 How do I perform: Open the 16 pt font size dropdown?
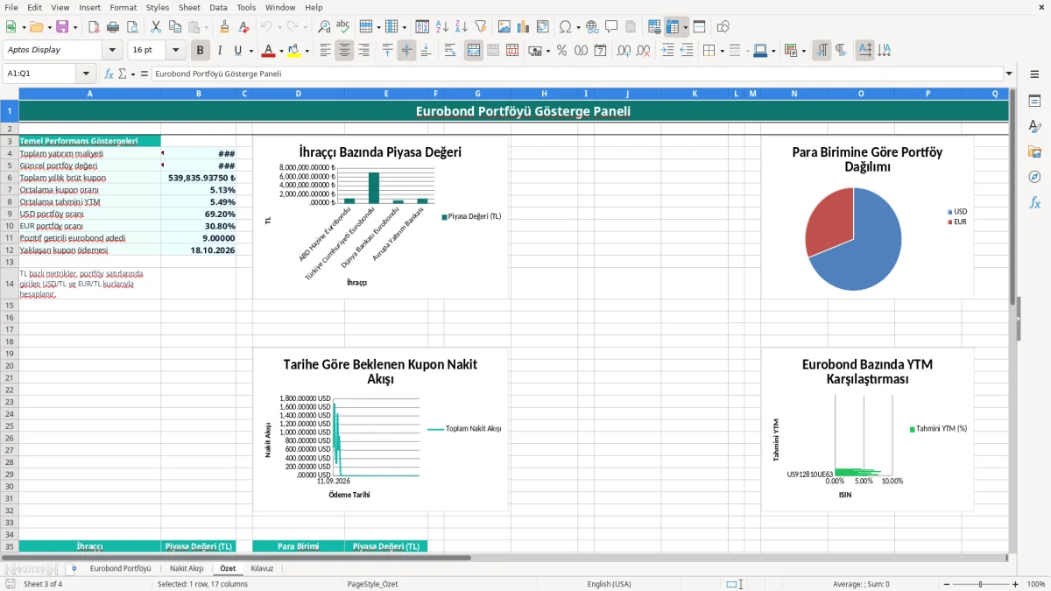(176, 50)
